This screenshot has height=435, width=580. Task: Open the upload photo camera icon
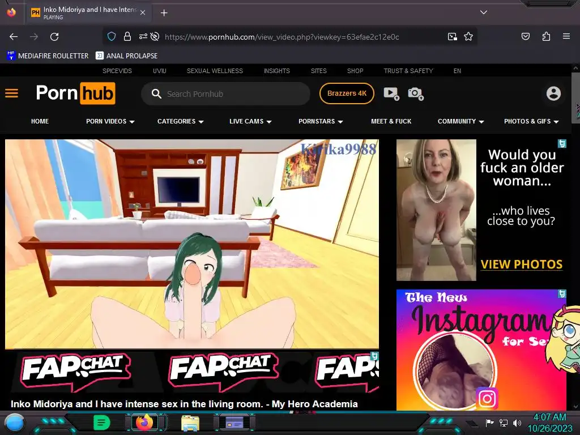coord(416,93)
